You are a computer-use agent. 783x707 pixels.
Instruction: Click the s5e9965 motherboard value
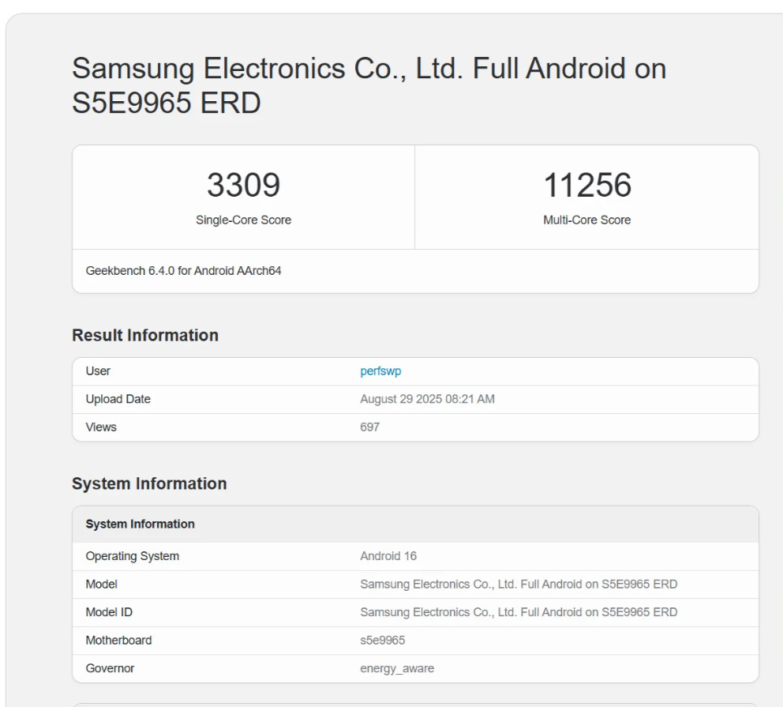tap(383, 641)
